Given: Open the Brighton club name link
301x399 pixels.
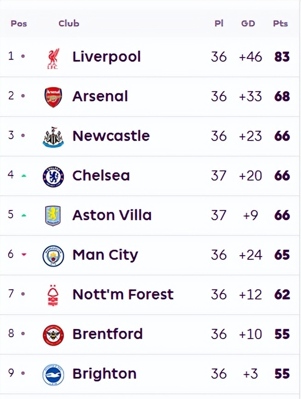Looking at the screenshot, I should (x=104, y=374).
